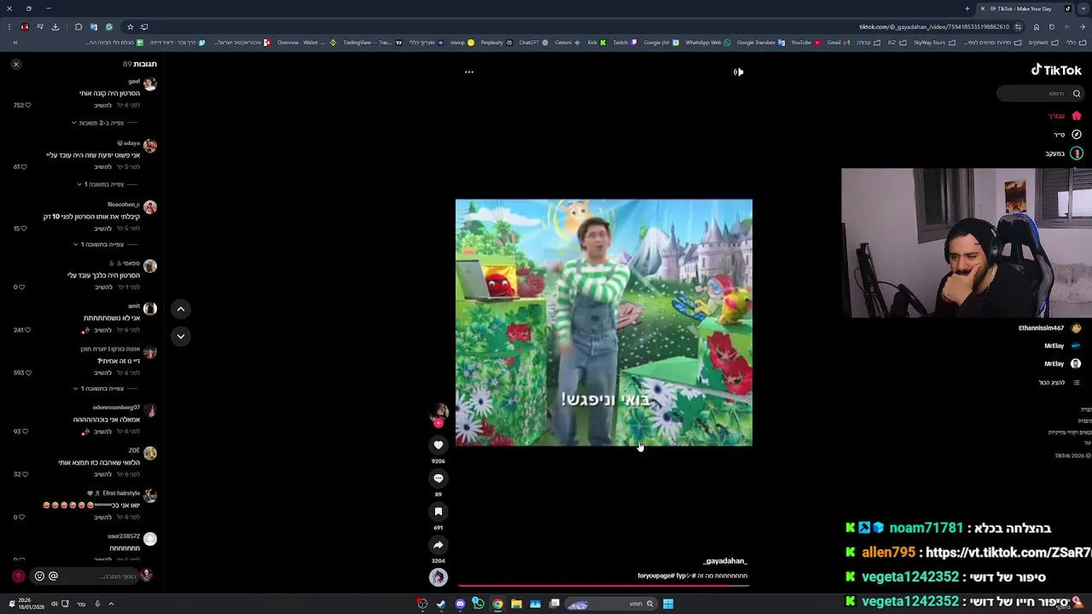Open creator avatar beside the video

click(x=439, y=413)
